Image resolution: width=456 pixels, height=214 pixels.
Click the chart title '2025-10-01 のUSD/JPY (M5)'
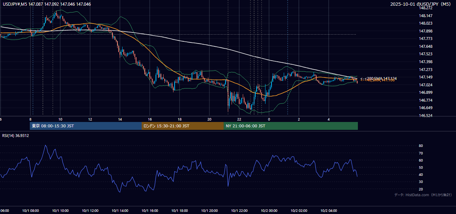point(421,4)
